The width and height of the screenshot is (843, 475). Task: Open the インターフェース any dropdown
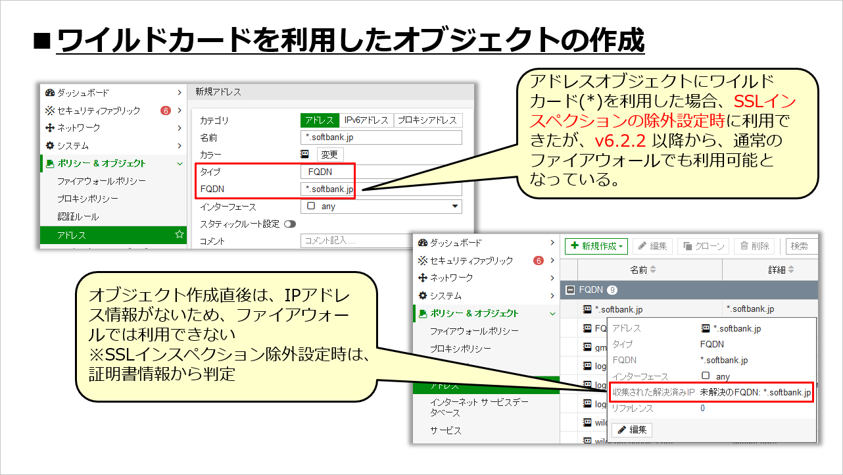(x=381, y=207)
